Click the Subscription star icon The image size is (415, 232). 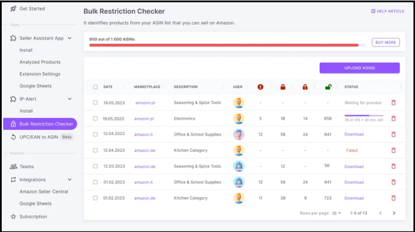[x=13, y=217]
